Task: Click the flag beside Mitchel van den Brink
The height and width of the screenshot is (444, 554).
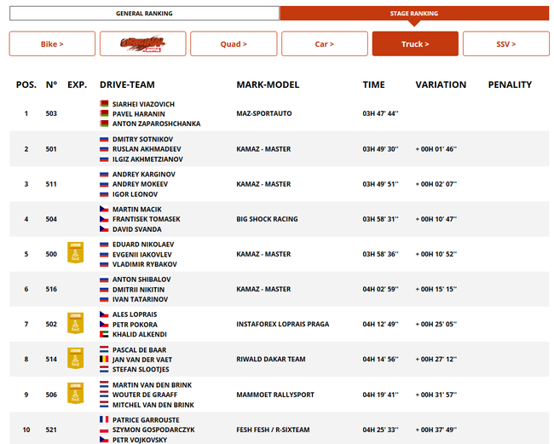Action: click(104, 404)
